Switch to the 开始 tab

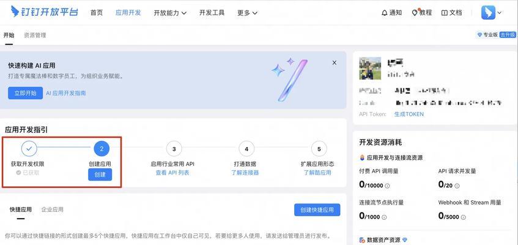click(x=9, y=35)
